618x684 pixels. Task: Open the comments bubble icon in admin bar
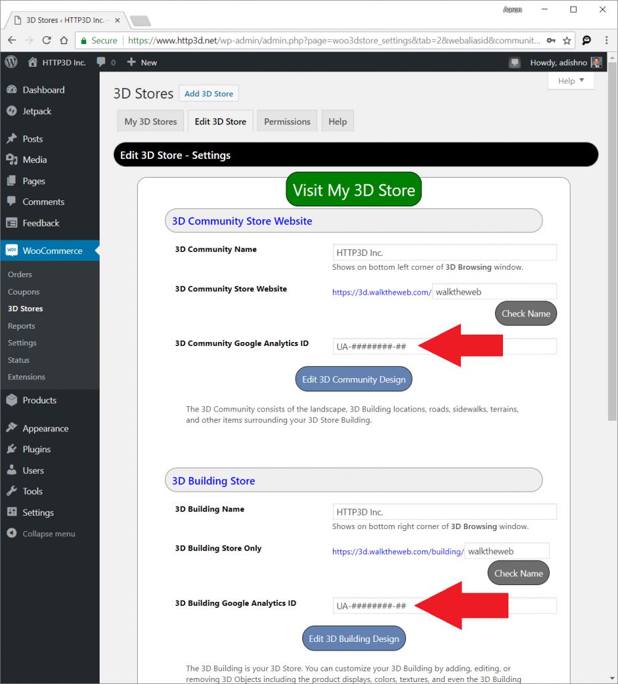[x=102, y=61]
